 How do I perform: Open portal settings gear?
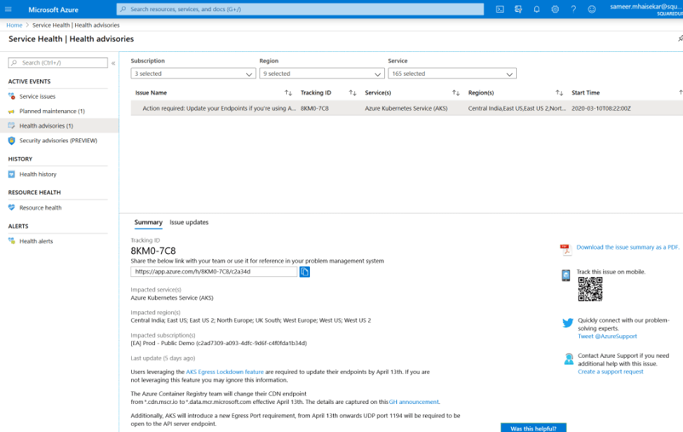click(x=555, y=9)
